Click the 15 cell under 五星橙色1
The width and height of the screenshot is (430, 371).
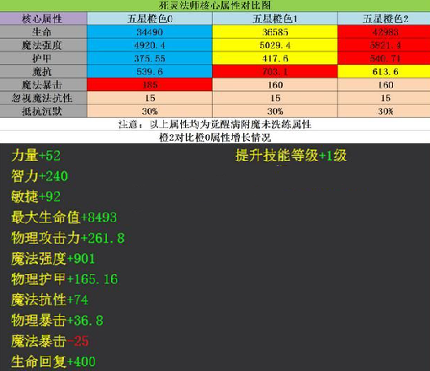point(275,98)
